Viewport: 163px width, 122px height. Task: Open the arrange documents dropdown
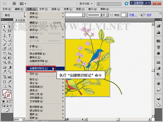pyautogui.click(x=23, y=4)
